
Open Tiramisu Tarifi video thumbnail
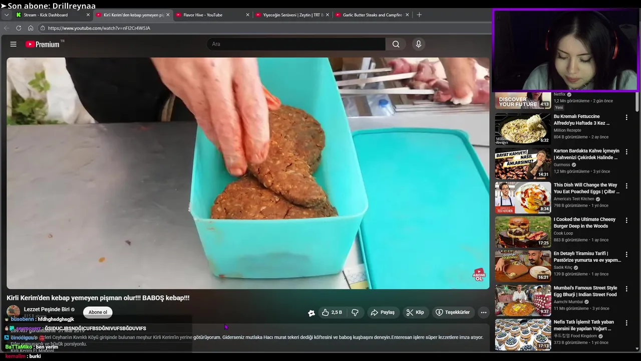click(523, 266)
